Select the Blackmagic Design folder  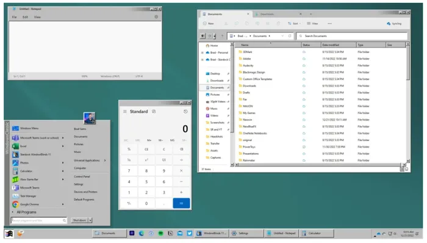coord(254,72)
